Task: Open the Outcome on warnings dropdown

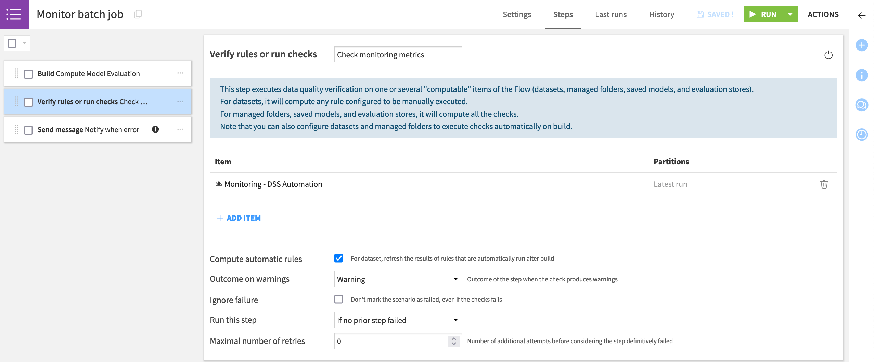Action: point(398,279)
